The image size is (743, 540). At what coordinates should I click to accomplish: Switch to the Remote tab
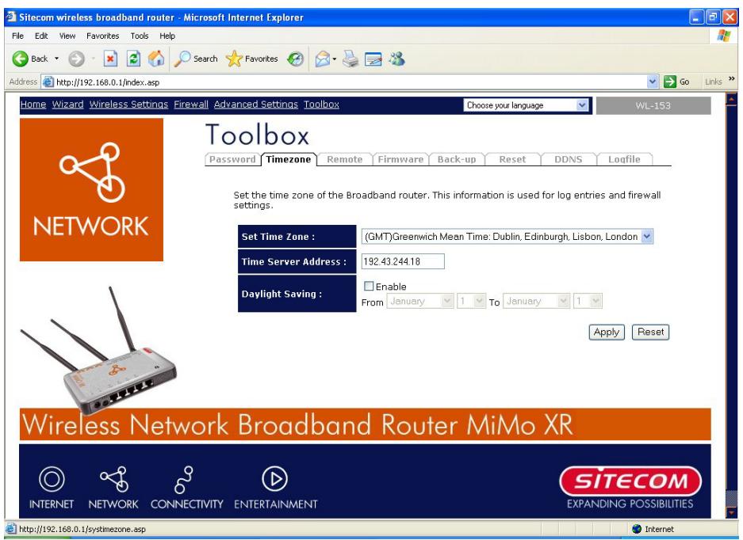pyautogui.click(x=344, y=159)
